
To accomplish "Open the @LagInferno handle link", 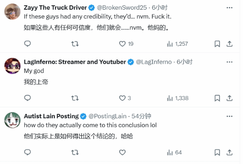I will [x=154, y=62].
